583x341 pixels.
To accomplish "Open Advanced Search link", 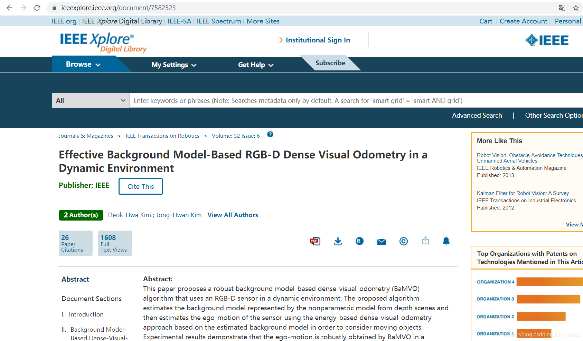I will [x=477, y=115].
